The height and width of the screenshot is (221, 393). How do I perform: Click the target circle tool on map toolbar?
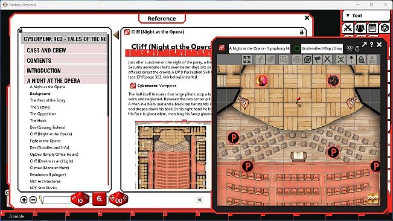(x=297, y=60)
